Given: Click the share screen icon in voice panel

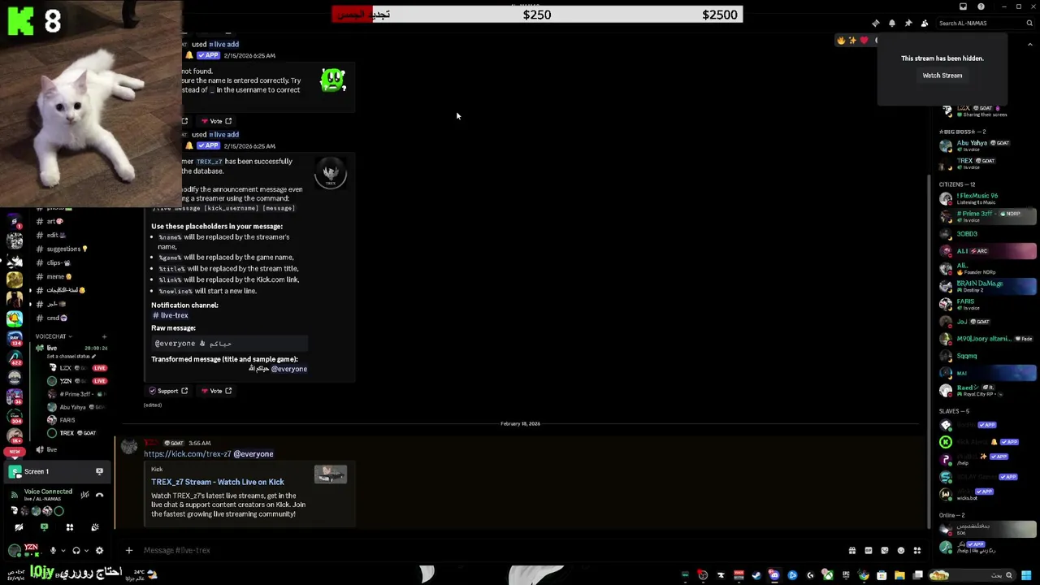Looking at the screenshot, I should (44, 527).
